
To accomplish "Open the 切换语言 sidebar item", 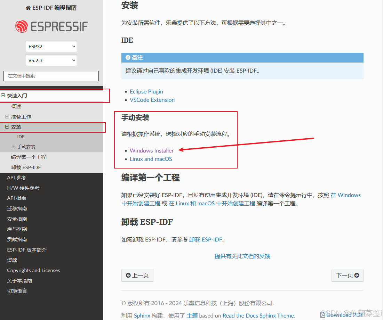I will (17, 291).
